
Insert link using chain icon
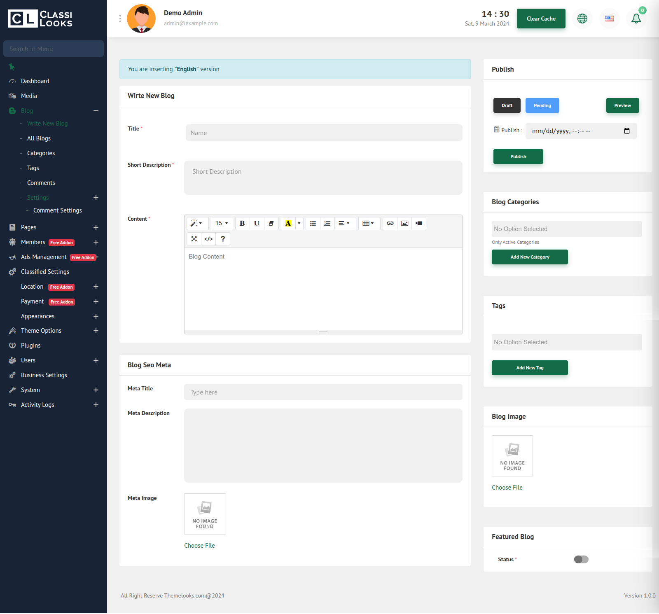(x=390, y=223)
